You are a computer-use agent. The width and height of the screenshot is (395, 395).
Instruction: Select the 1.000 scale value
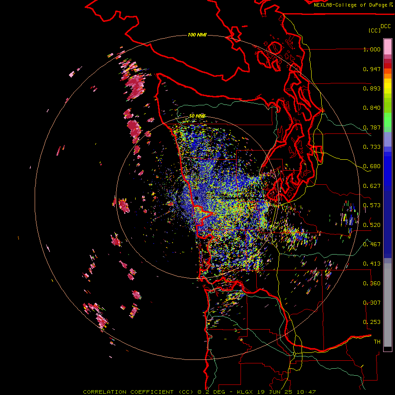372,49
